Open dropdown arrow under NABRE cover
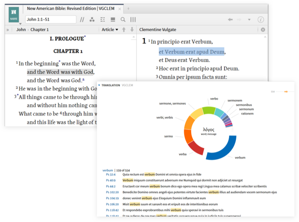This screenshot has width=299, height=222. pos(20,24)
